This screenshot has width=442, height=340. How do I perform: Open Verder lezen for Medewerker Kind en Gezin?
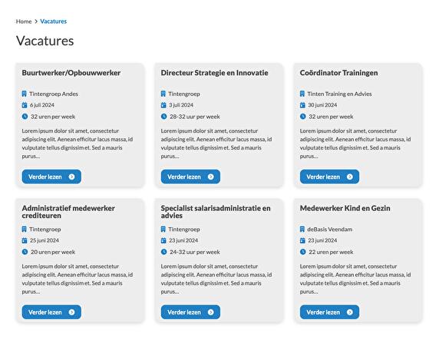(x=329, y=312)
